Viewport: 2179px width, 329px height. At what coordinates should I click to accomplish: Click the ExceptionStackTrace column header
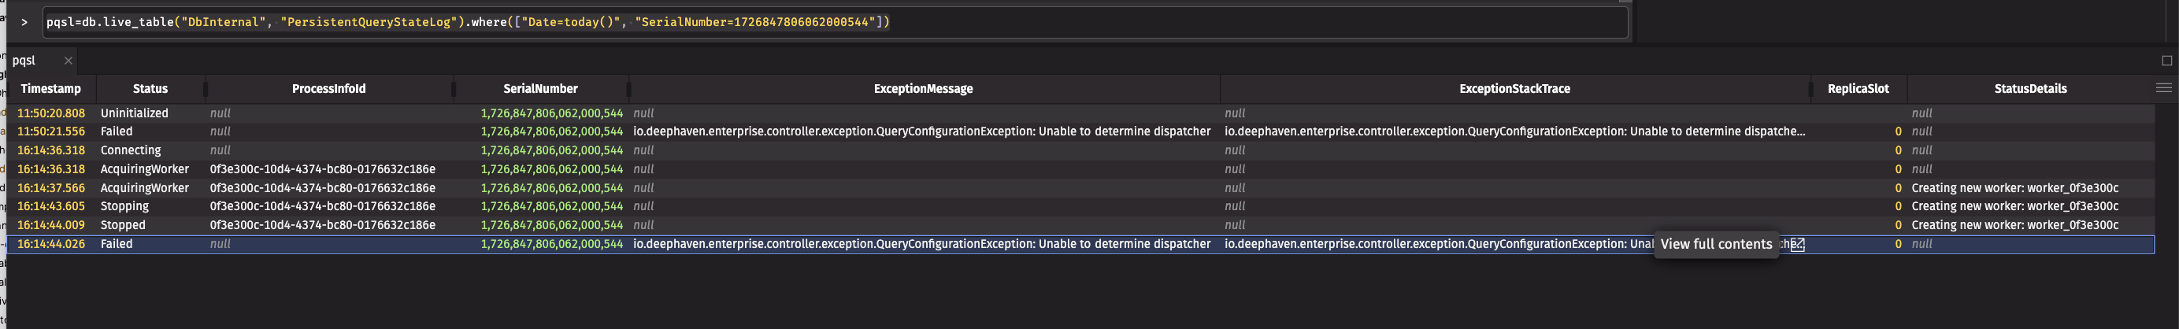coord(1514,89)
